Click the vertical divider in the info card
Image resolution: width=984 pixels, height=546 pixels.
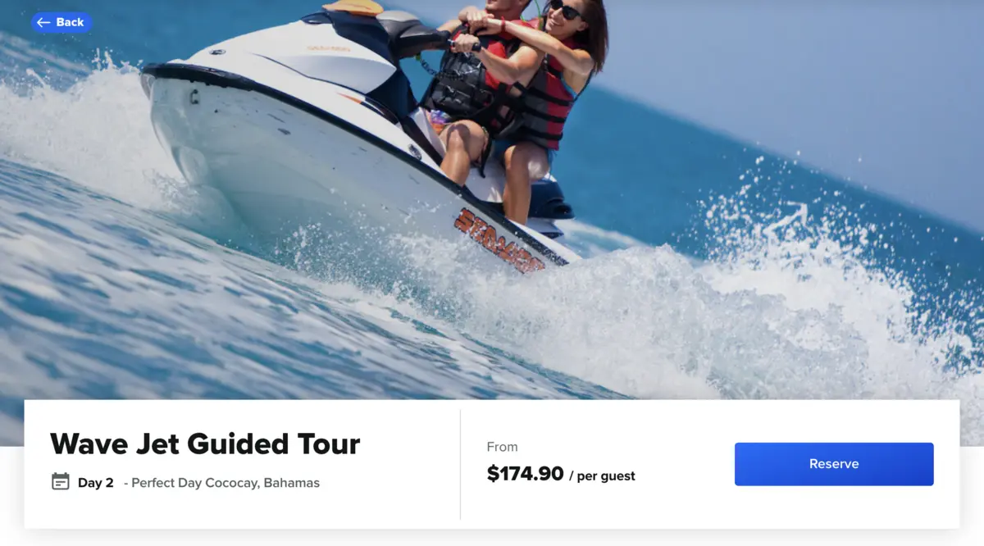(x=460, y=464)
